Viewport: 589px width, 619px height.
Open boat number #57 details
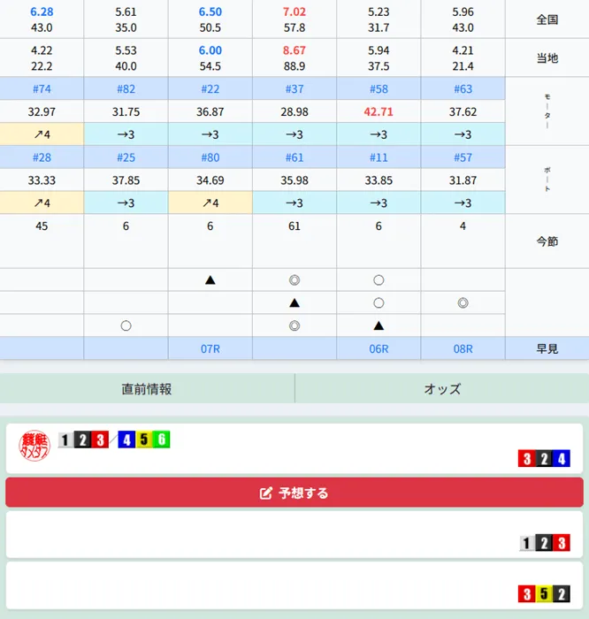point(463,157)
